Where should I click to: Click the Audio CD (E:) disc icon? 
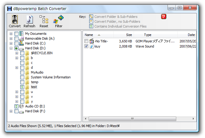21,106
